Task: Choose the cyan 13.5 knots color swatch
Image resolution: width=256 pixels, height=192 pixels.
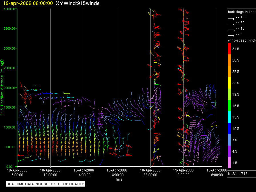Action: click(229, 117)
